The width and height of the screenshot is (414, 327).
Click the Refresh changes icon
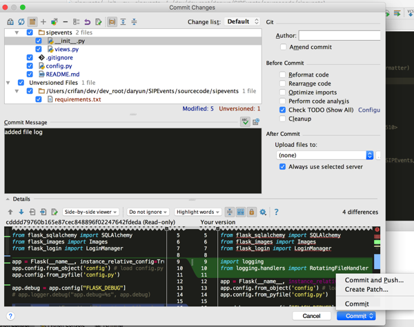click(x=21, y=22)
